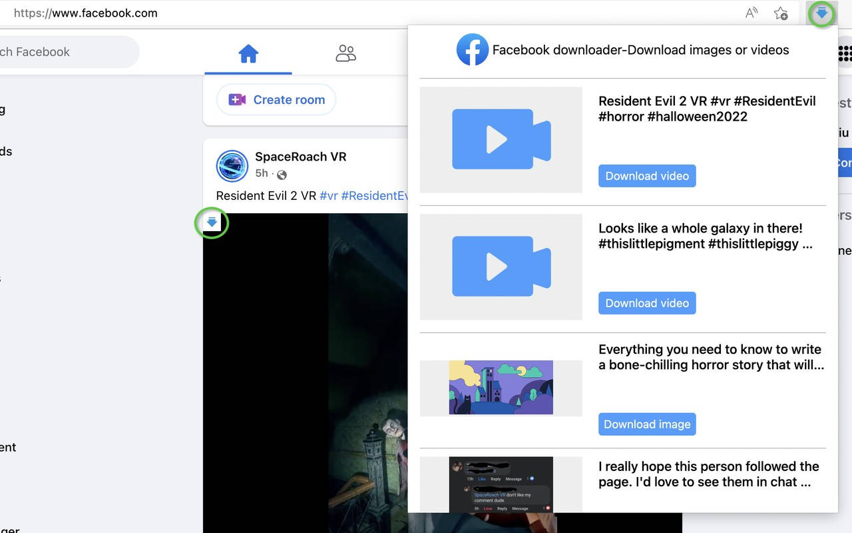Open the #ResidentEvil hashtag in post
852x533 pixels.
pyautogui.click(x=374, y=196)
